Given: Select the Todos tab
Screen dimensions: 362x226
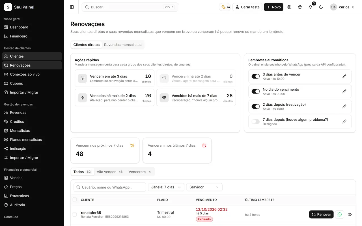Looking at the screenshot, I should pyautogui.click(x=82, y=172).
